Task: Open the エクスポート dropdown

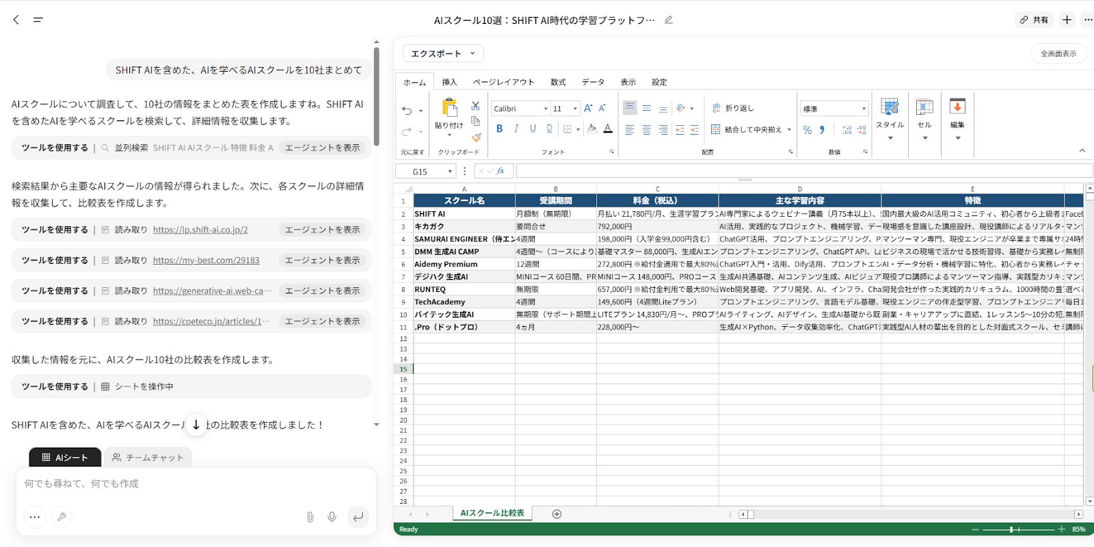Action: 443,53
